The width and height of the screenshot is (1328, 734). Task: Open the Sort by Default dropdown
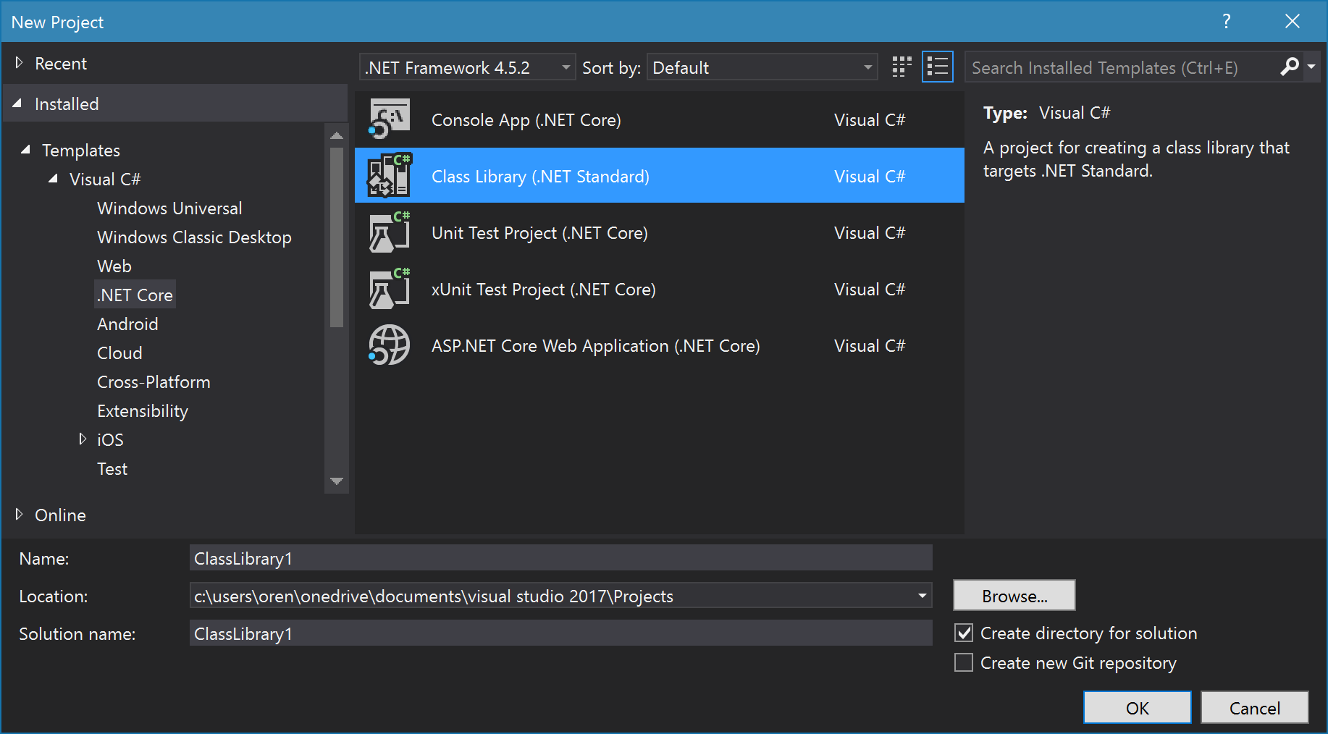[762, 67]
